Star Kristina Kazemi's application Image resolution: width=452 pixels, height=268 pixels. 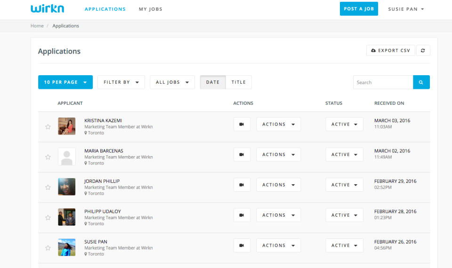(x=48, y=127)
